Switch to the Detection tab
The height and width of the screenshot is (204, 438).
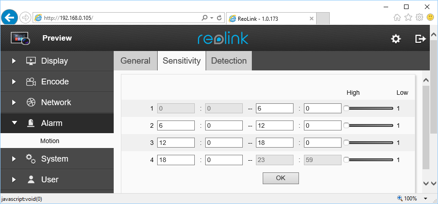[x=229, y=61]
